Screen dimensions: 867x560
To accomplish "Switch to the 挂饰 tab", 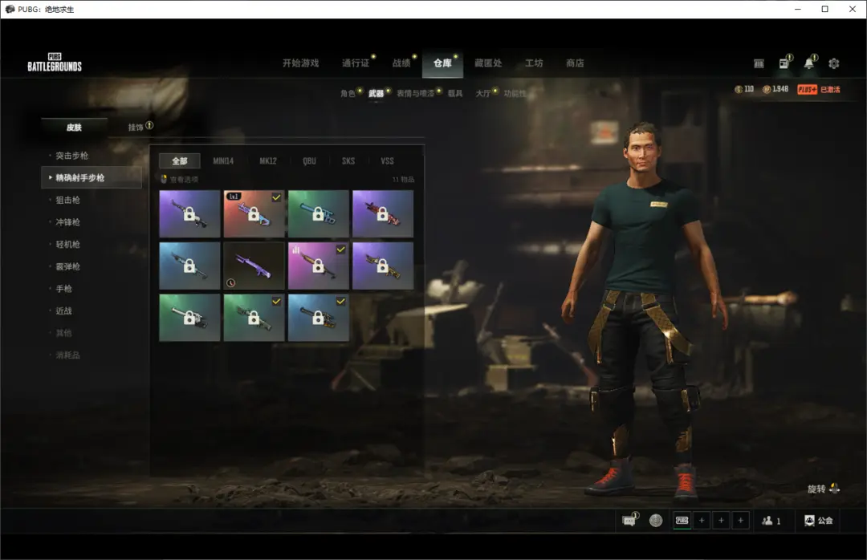I will pos(136,127).
